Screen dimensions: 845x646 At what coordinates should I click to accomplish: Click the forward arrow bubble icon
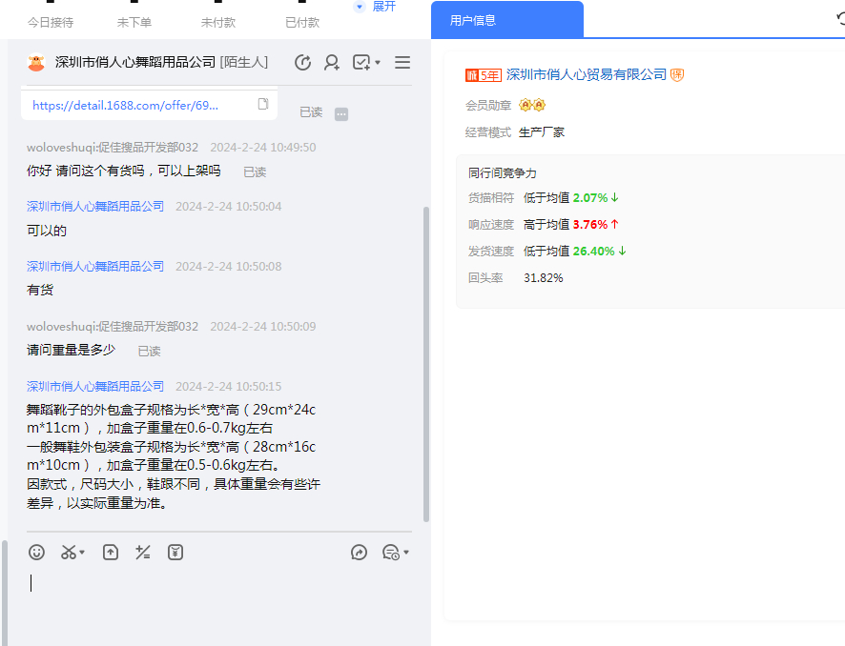(359, 553)
